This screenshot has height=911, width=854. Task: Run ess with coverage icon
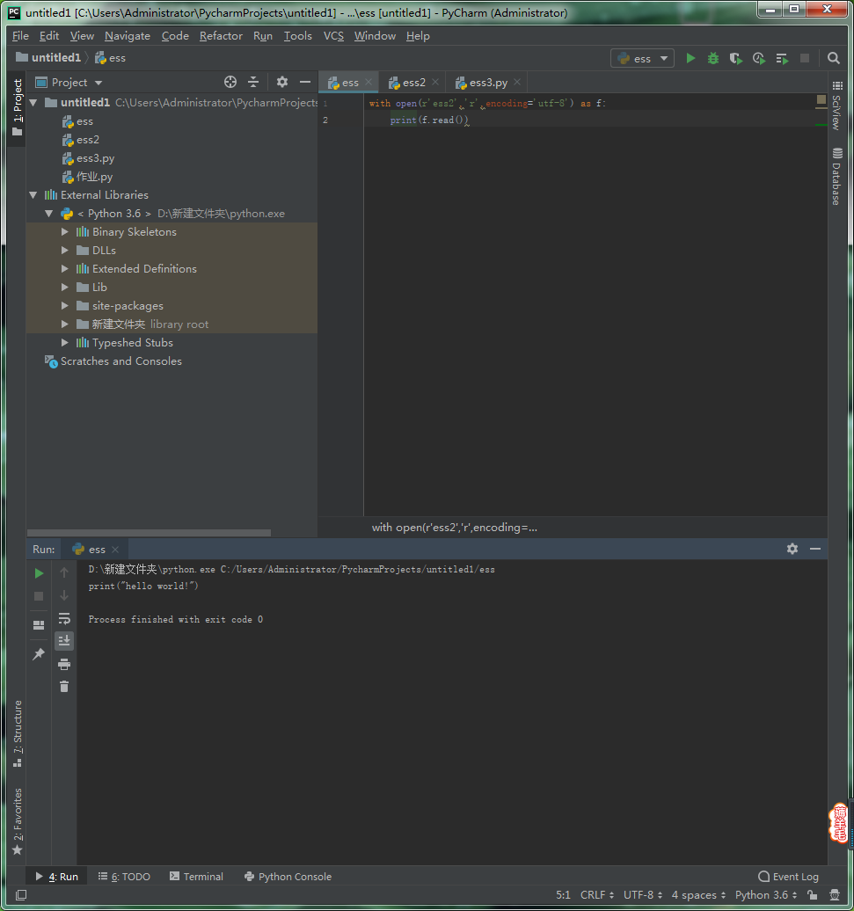coord(735,58)
